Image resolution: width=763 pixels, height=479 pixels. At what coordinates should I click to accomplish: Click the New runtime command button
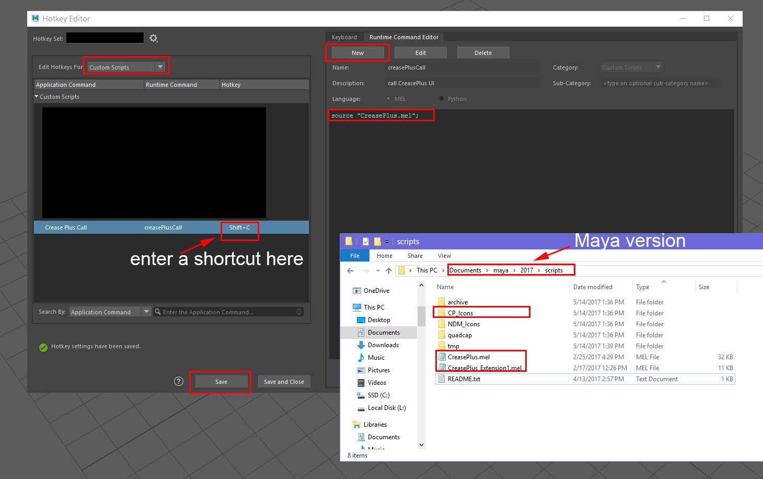[358, 53]
